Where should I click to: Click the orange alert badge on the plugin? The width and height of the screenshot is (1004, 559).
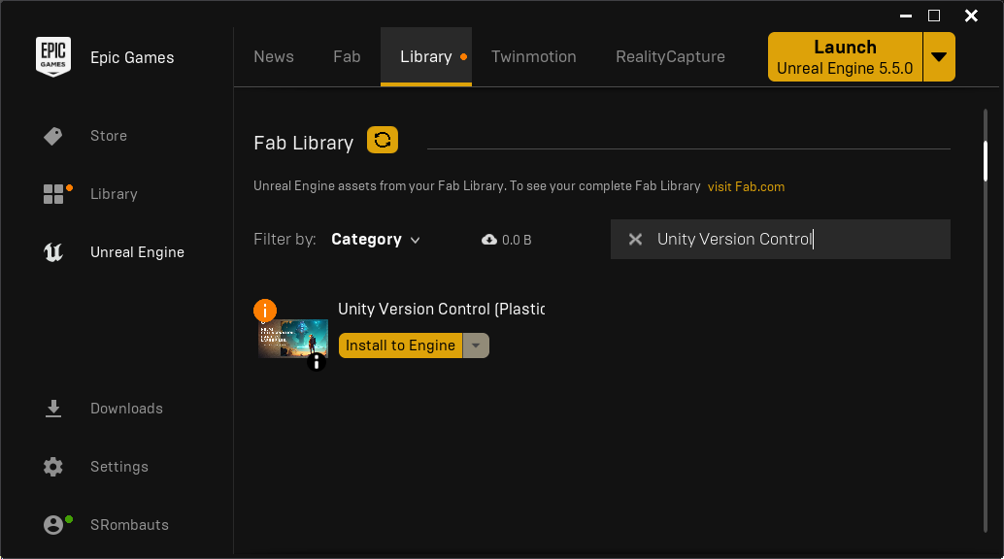pos(265,311)
